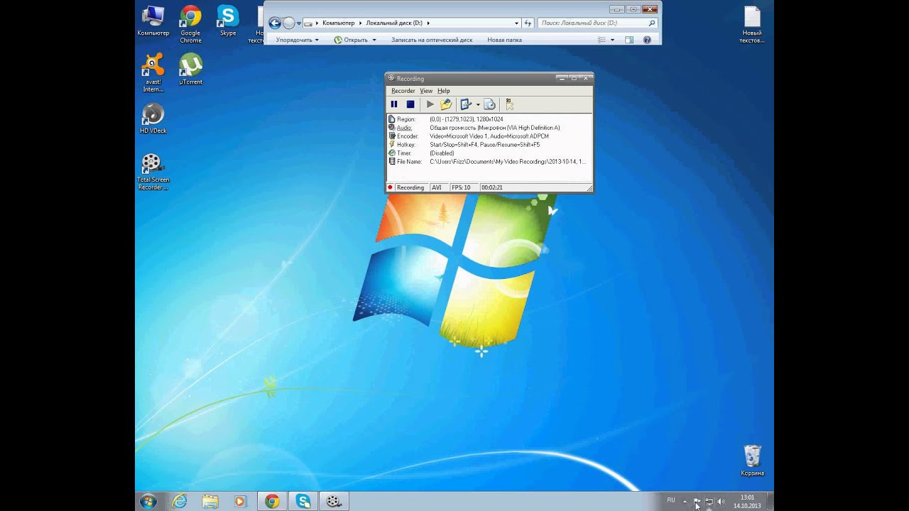This screenshot has width=909, height=511.
Task: Expand the address bar history dropdown
Action: point(516,23)
